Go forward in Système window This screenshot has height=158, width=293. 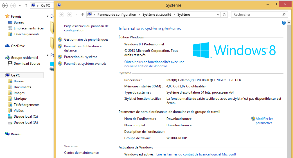[69, 15]
